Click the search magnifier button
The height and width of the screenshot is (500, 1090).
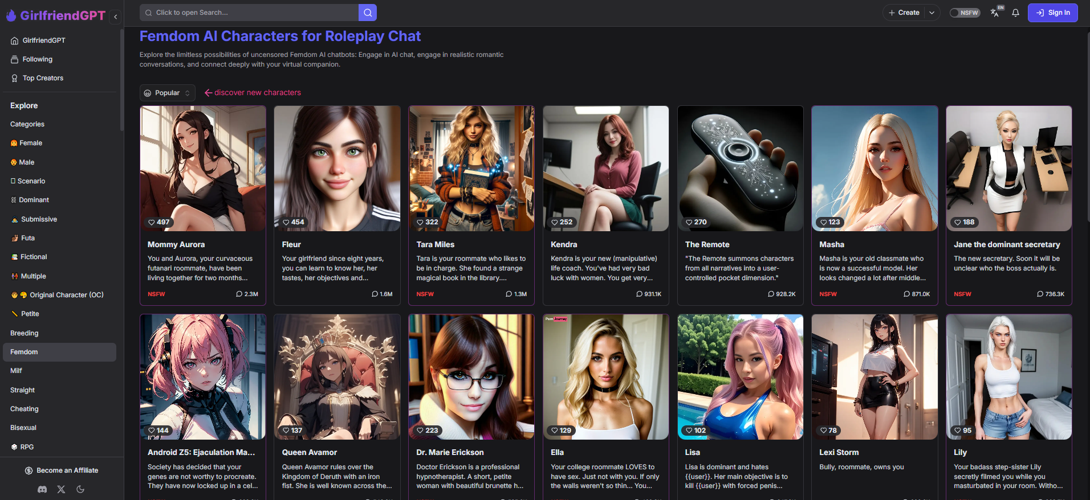click(368, 13)
